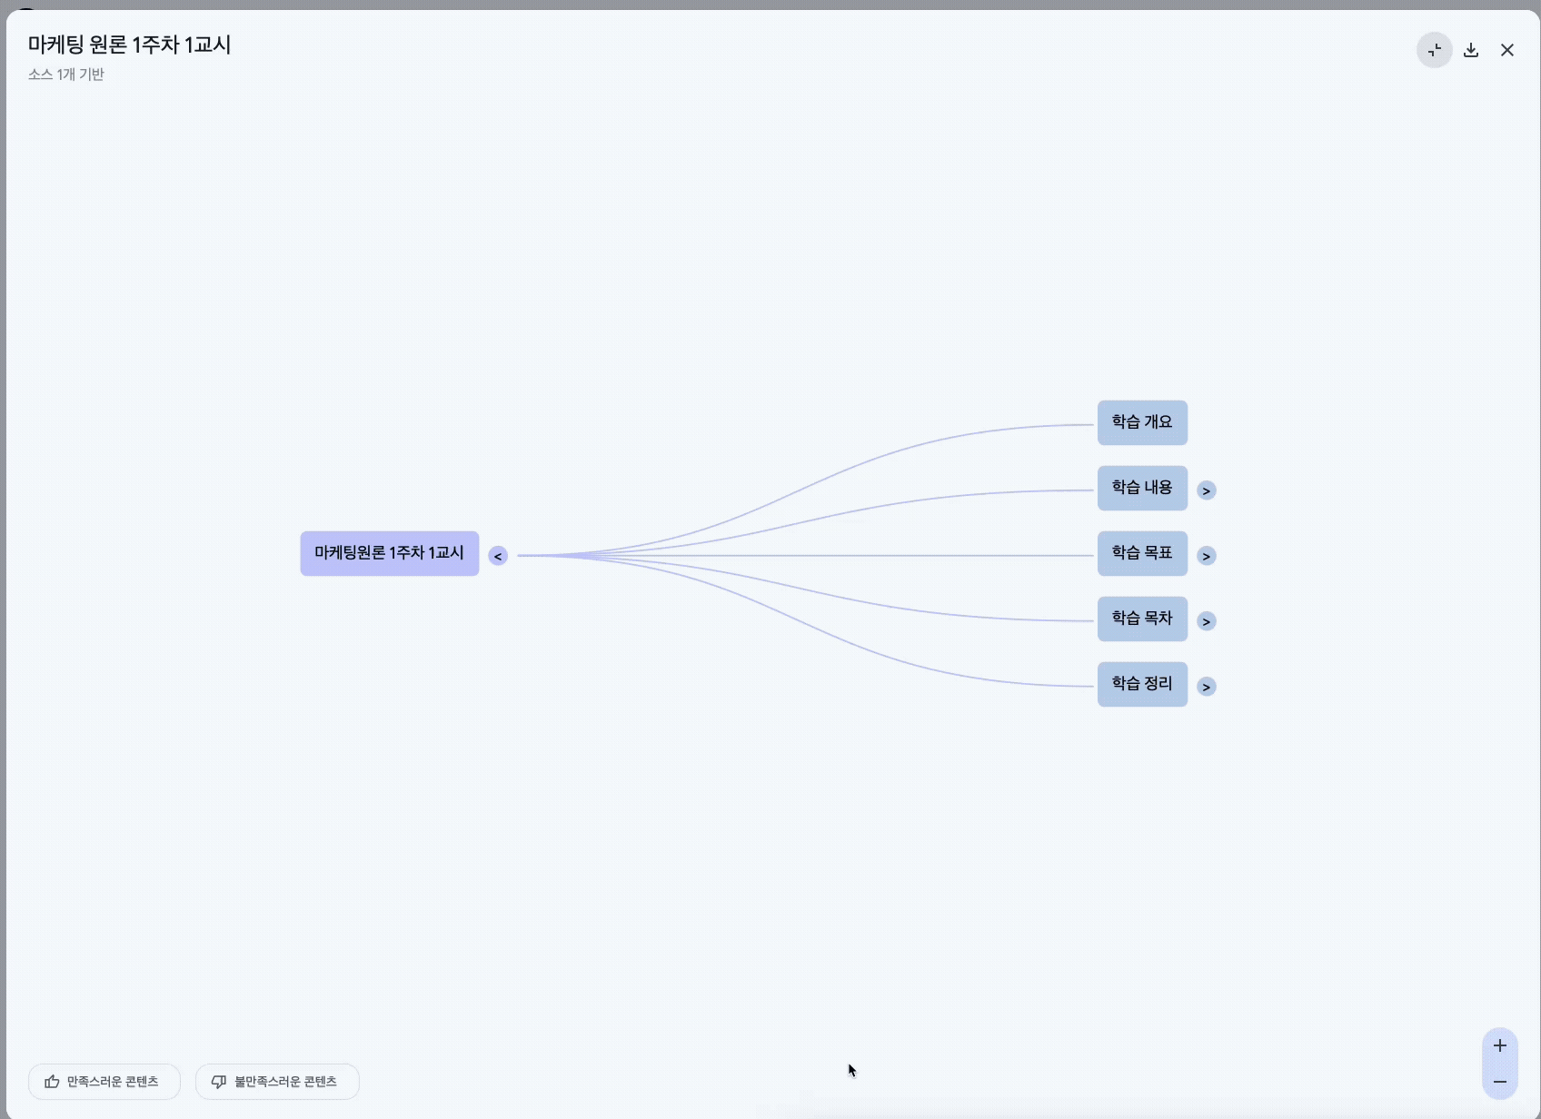Click the collapse fullscreen mind map icon
Viewport: 1541px width, 1119px height.
[x=1434, y=50]
